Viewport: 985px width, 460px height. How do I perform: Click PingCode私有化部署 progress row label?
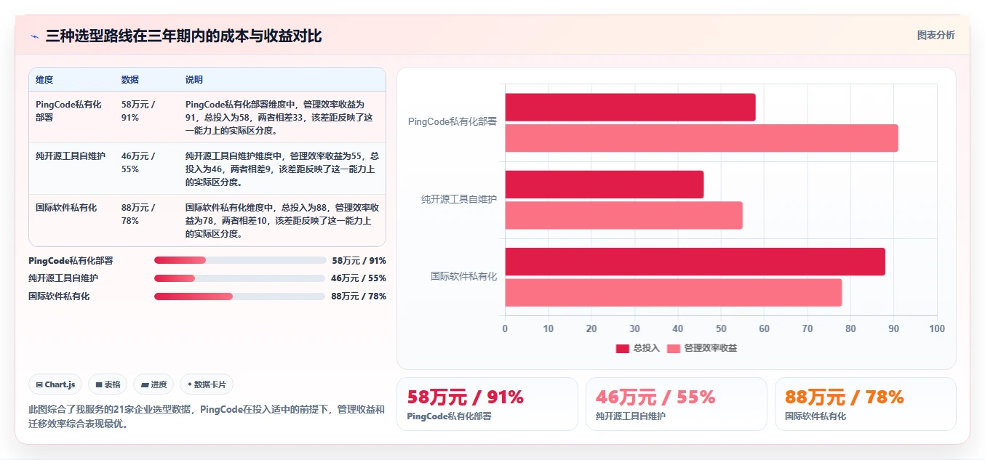point(71,260)
